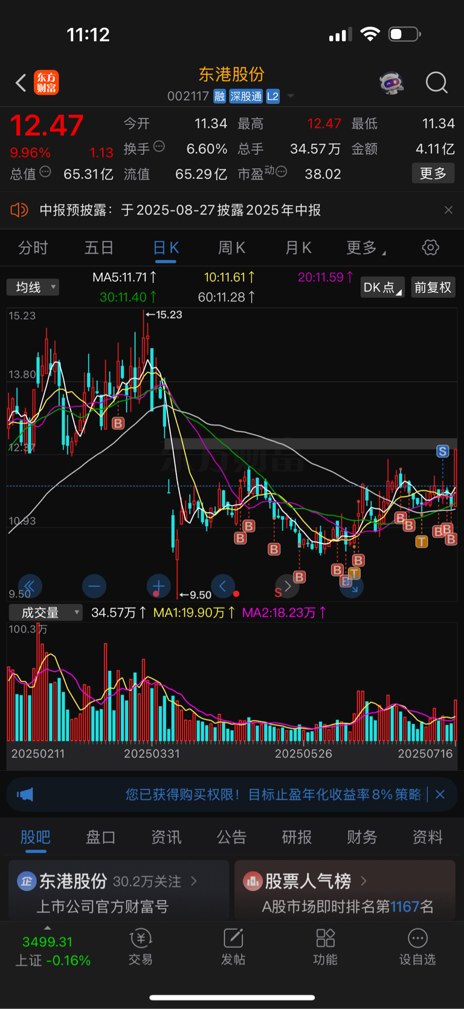Zoom out chart with minus button
464x1009 pixels.
[x=94, y=586]
